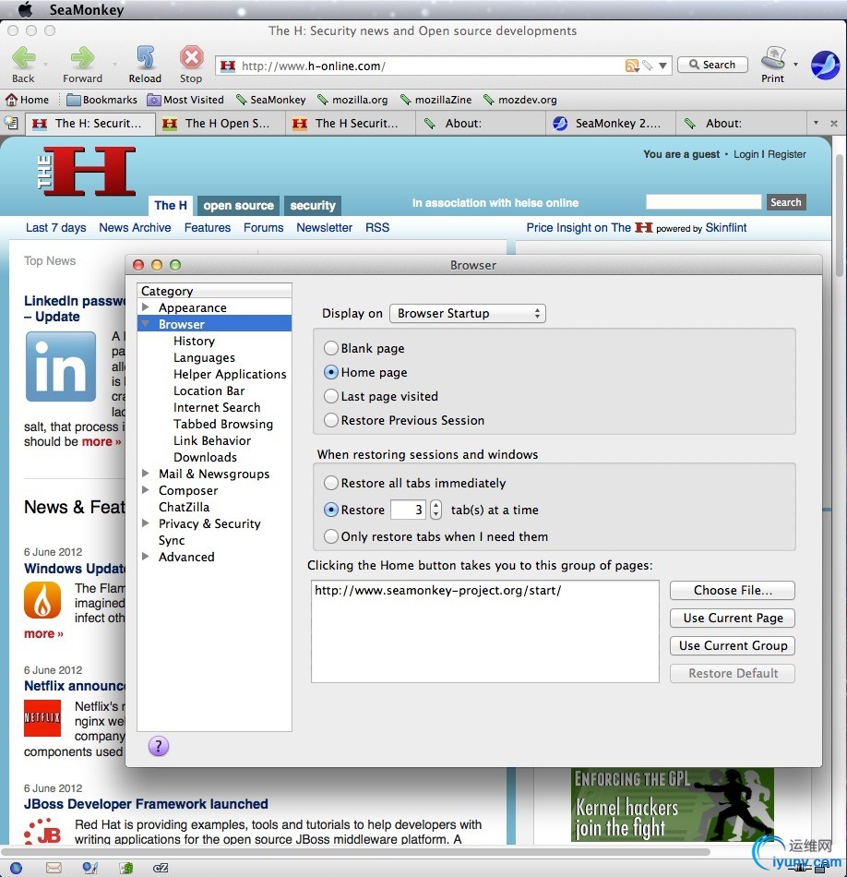Expand Privacy & Security category

[146, 523]
